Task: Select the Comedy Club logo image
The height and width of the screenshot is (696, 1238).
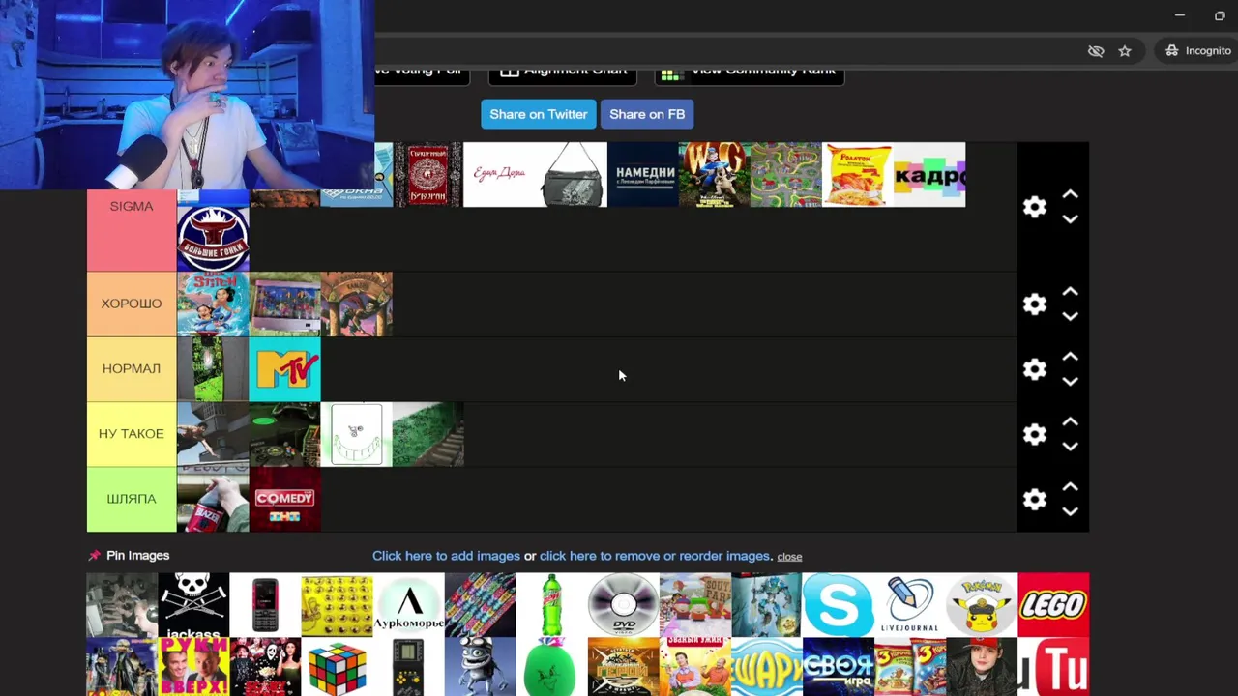Action: [x=284, y=499]
